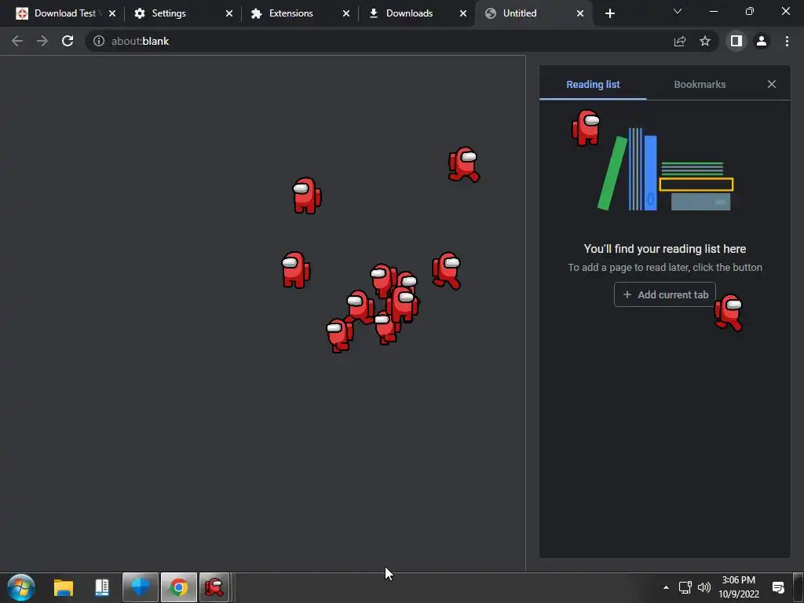Click the forward navigation arrow
The width and height of the screenshot is (804, 603).
tap(42, 41)
